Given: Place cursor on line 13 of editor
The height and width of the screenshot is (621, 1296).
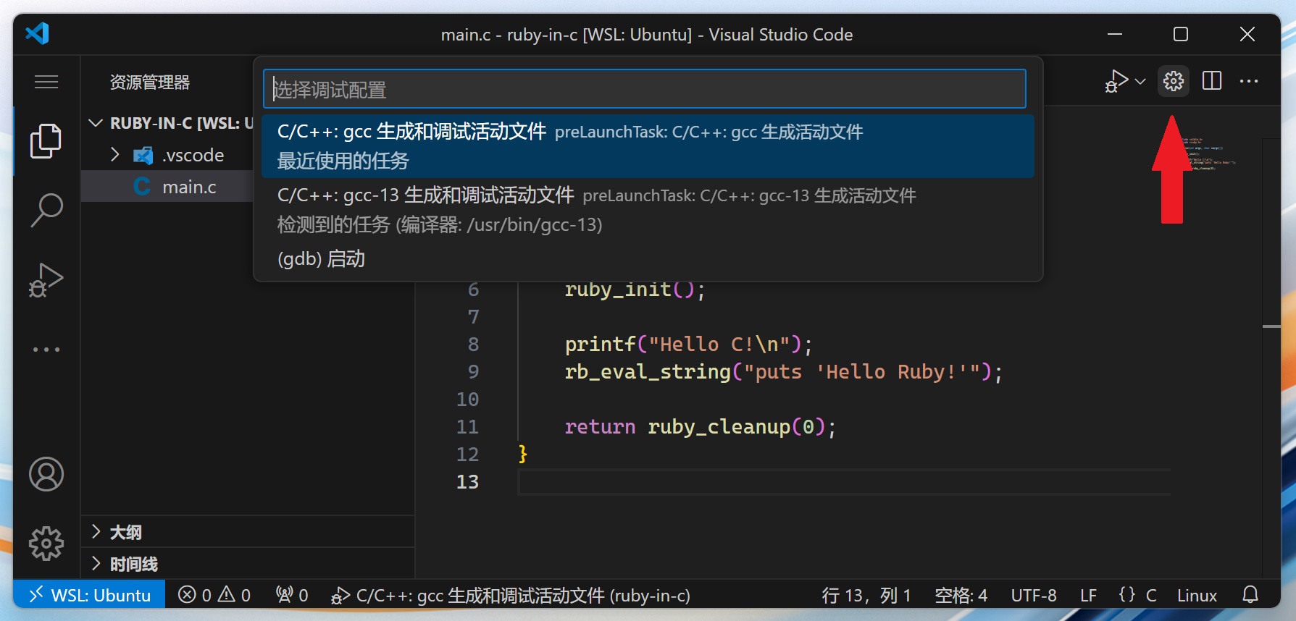Looking at the screenshot, I should [844, 481].
